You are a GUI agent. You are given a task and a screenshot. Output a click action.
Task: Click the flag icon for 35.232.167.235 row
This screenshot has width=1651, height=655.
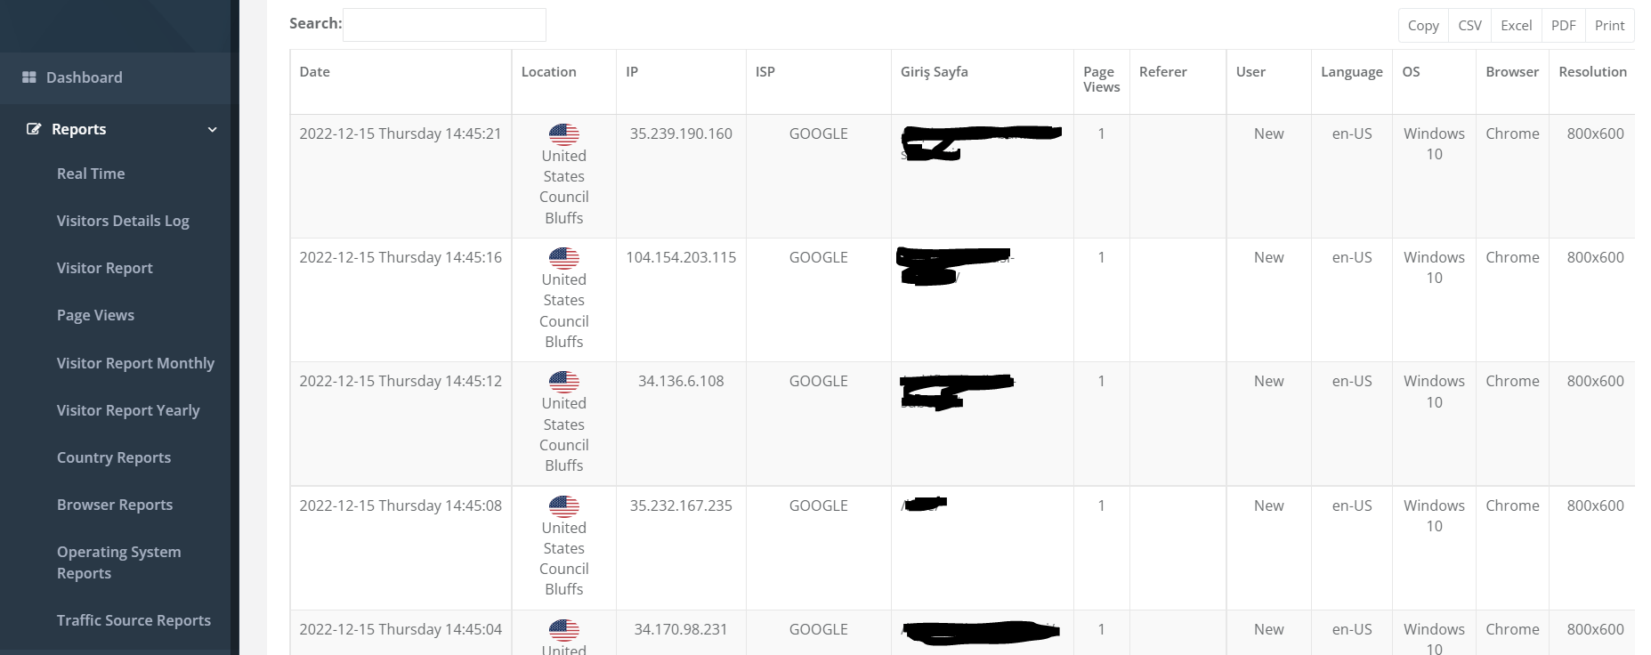click(x=564, y=506)
